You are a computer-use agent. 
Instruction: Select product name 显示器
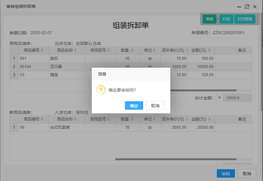click(67, 67)
